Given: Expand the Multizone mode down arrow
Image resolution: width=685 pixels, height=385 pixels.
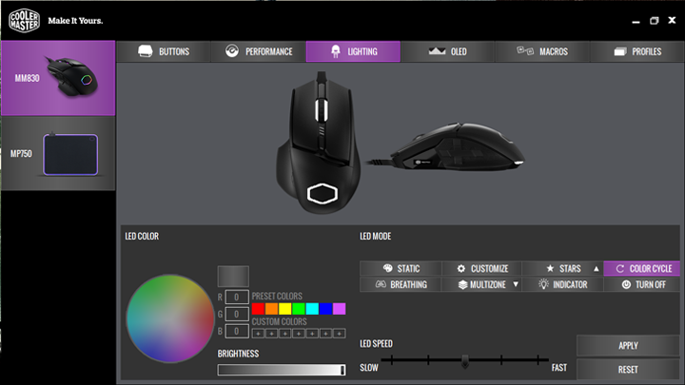Looking at the screenshot, I should pyautogui.click(x=516, y=284).
